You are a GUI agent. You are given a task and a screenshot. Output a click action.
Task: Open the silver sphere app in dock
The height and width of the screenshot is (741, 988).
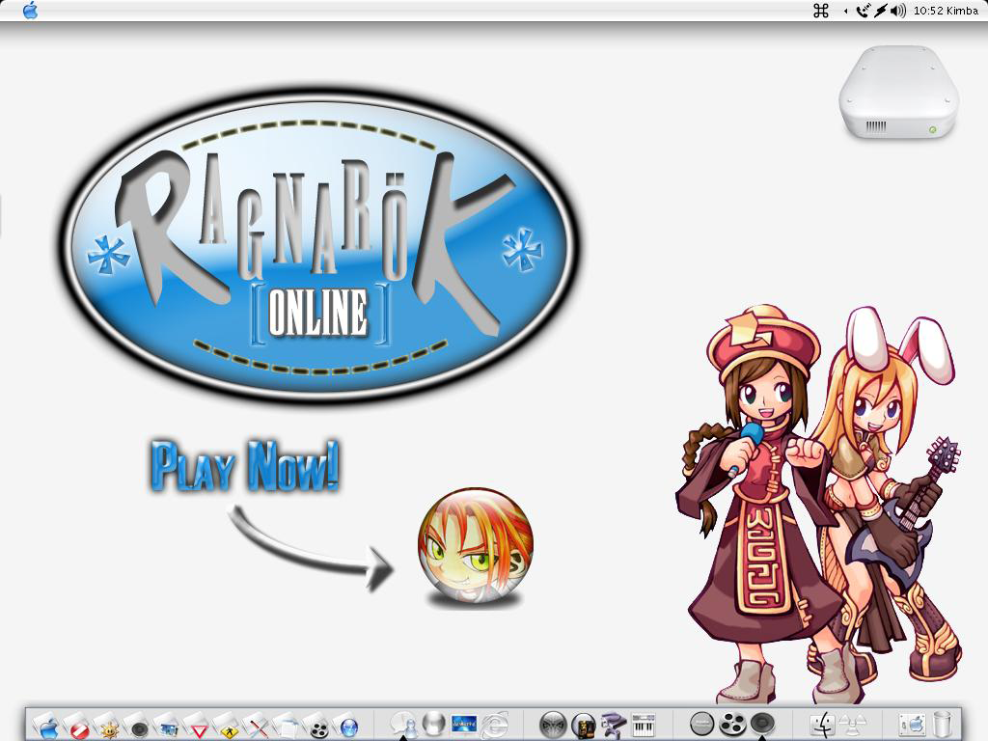click(x=433, y=724)
